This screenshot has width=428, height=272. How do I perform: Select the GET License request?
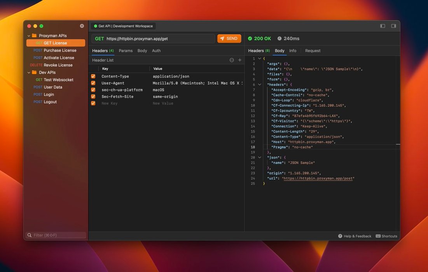(x=56, y=43)
